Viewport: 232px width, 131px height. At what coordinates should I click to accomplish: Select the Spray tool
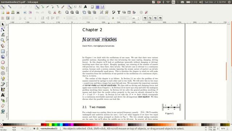[x=3, y=100]
